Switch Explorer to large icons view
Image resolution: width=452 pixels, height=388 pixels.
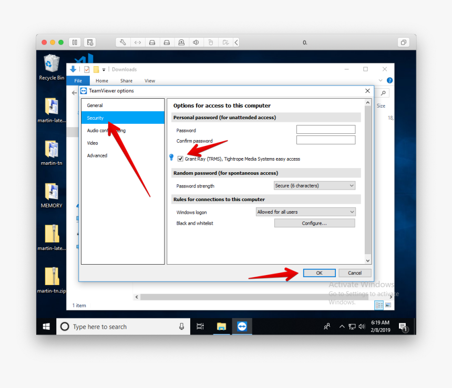[388, 305]
